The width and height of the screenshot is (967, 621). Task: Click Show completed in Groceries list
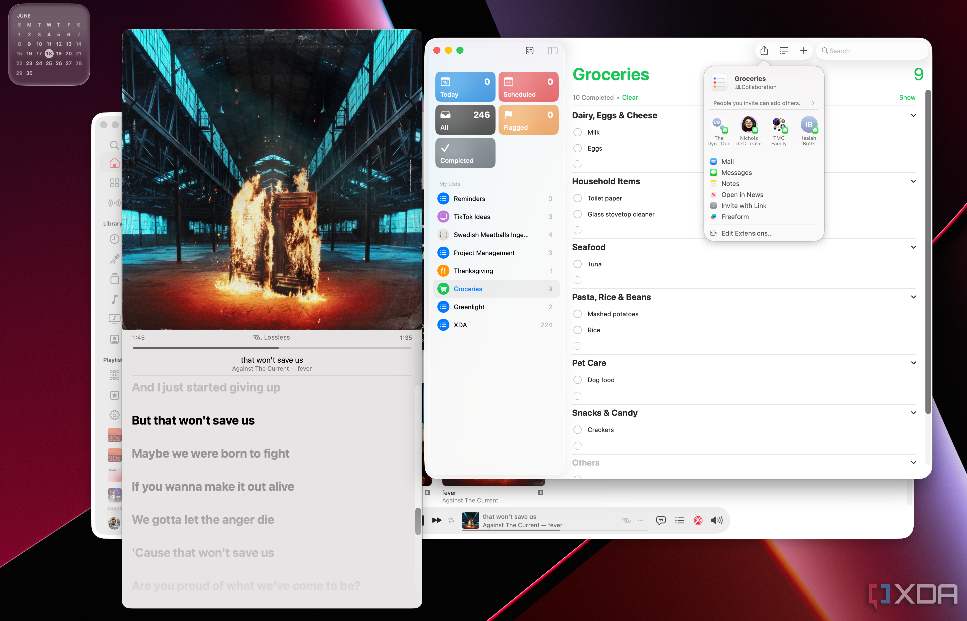tap(907, 97)
